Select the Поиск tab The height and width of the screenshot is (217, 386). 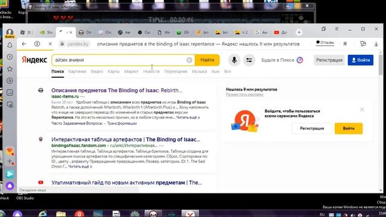click(58, 72)
